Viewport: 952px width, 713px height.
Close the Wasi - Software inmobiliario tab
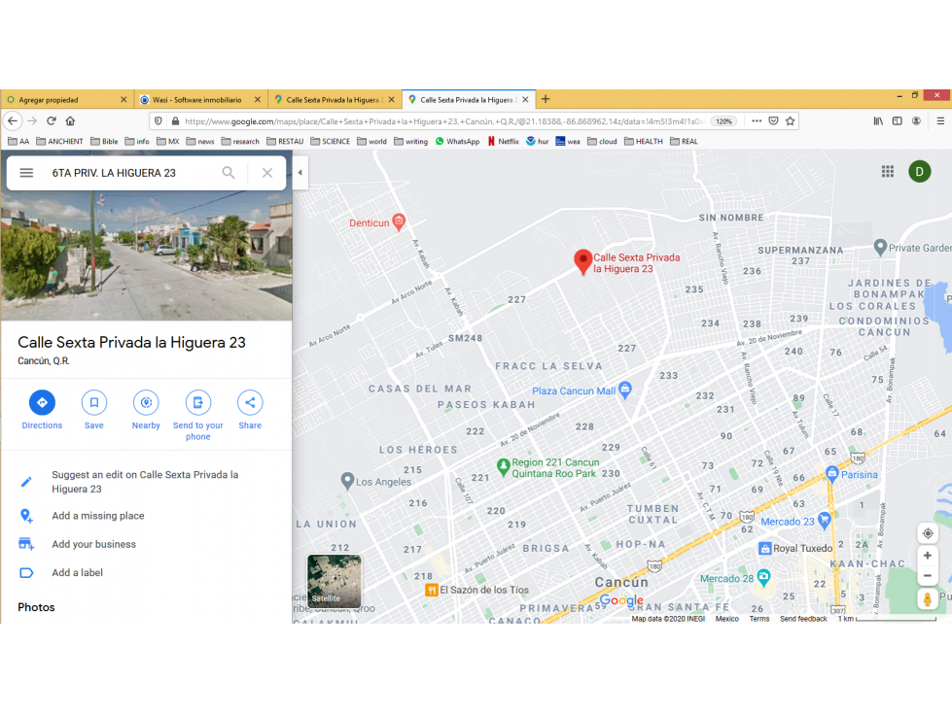pos(258,99)
